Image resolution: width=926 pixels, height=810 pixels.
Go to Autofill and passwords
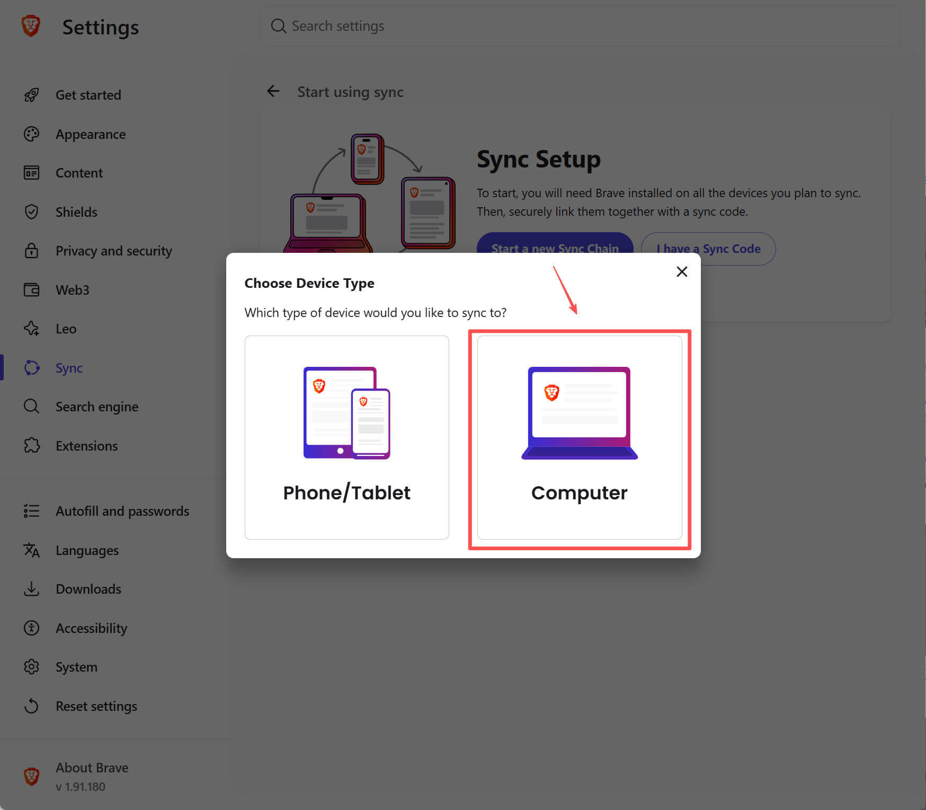122,511
